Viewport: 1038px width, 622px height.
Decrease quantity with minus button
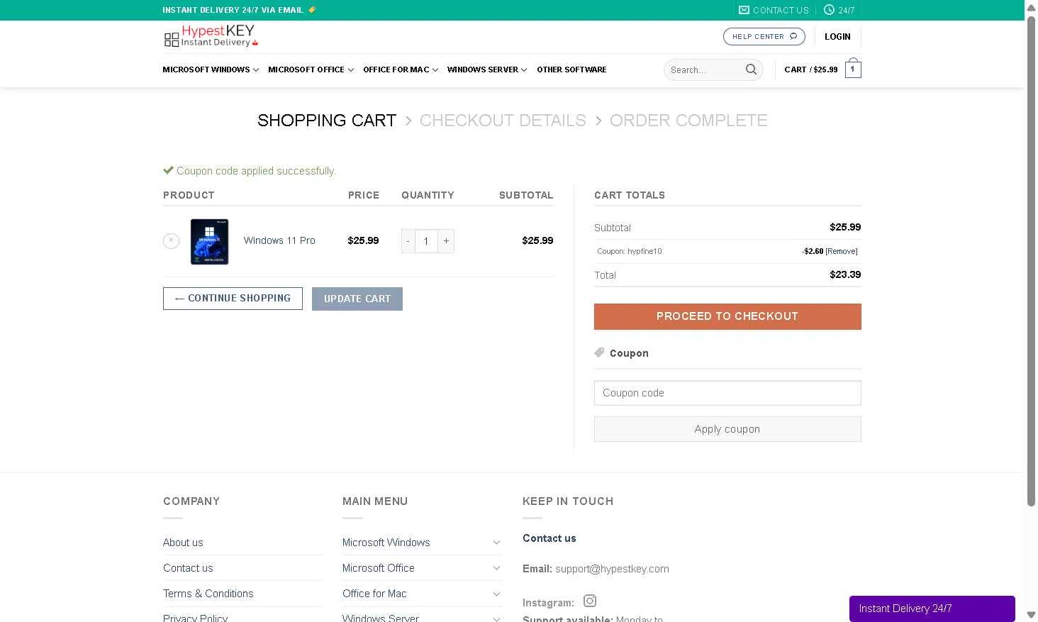(x=408, y=241)
